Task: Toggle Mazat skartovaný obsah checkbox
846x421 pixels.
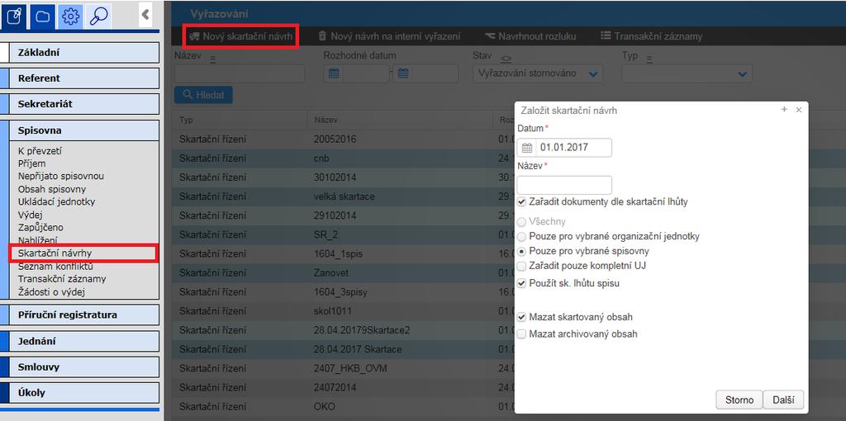Action: point(521,317)
